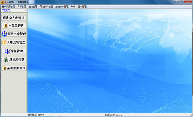Maximize the application window

181,2
